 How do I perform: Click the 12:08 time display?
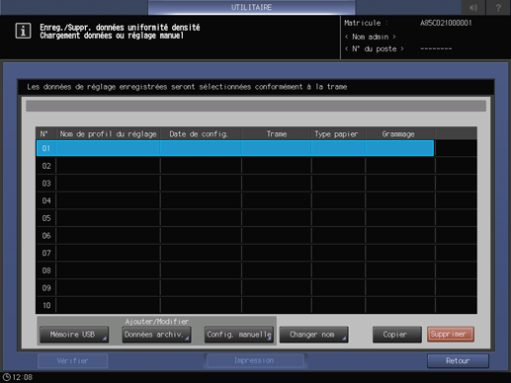(x=23, y=377)
